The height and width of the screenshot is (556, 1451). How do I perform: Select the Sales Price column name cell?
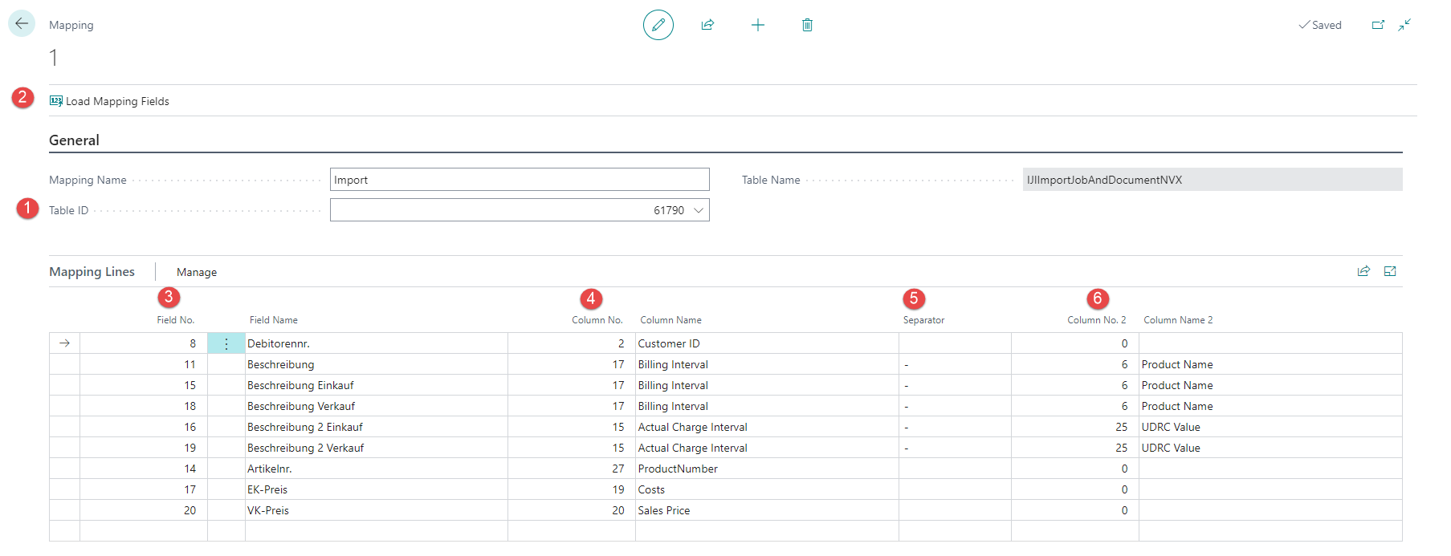(x=664, y=510)
